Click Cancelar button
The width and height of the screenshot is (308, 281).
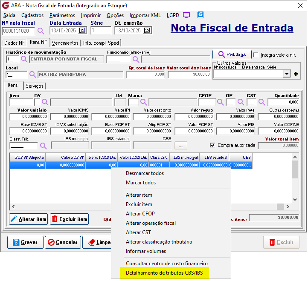click(x=63, y=242)
